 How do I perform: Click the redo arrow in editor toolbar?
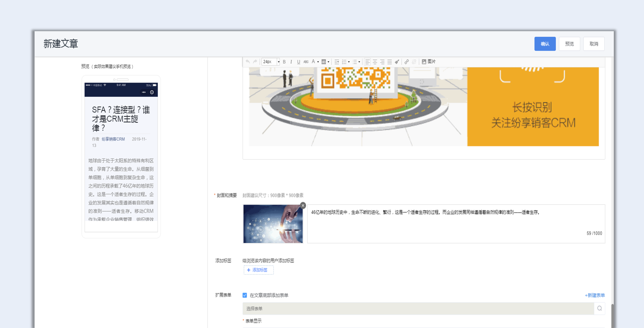click(x=255, y=62)
